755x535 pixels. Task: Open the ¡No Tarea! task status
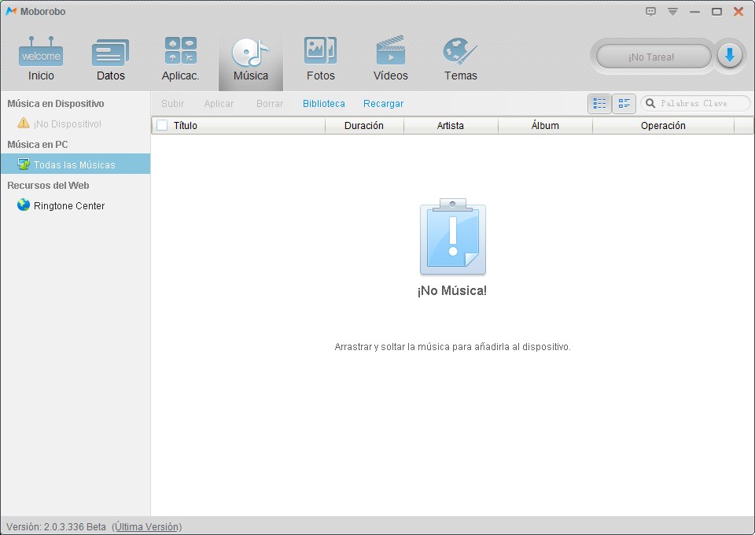click(654, 57)
